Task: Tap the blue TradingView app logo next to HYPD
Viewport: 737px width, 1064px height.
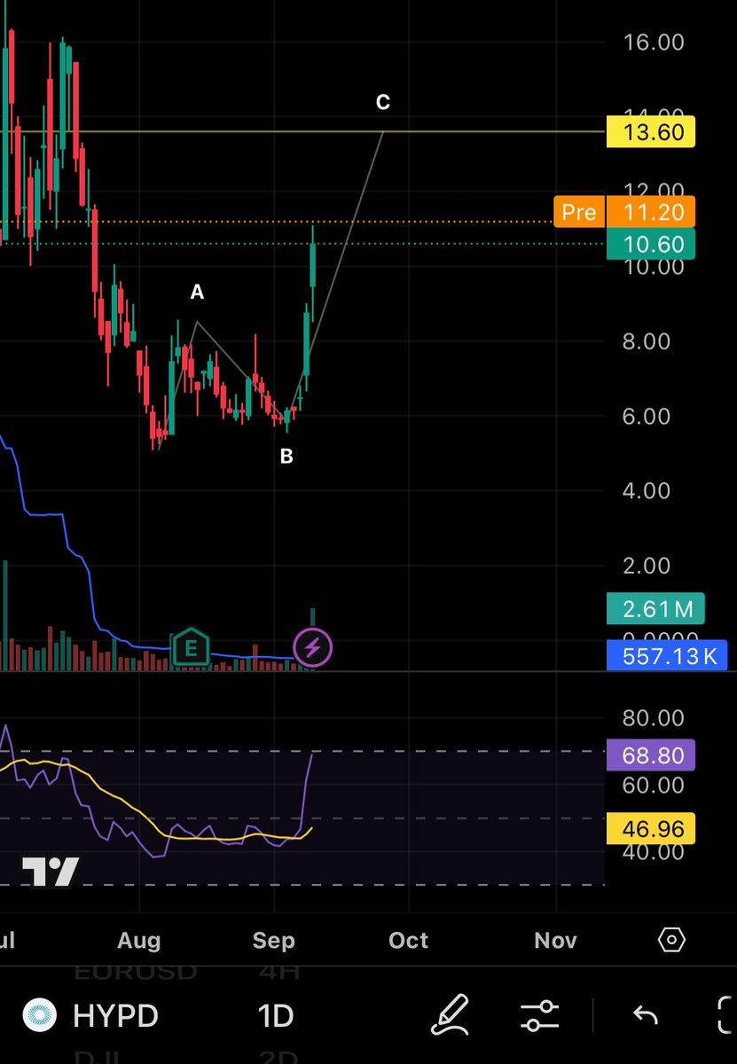Action: pos(39,1016)
